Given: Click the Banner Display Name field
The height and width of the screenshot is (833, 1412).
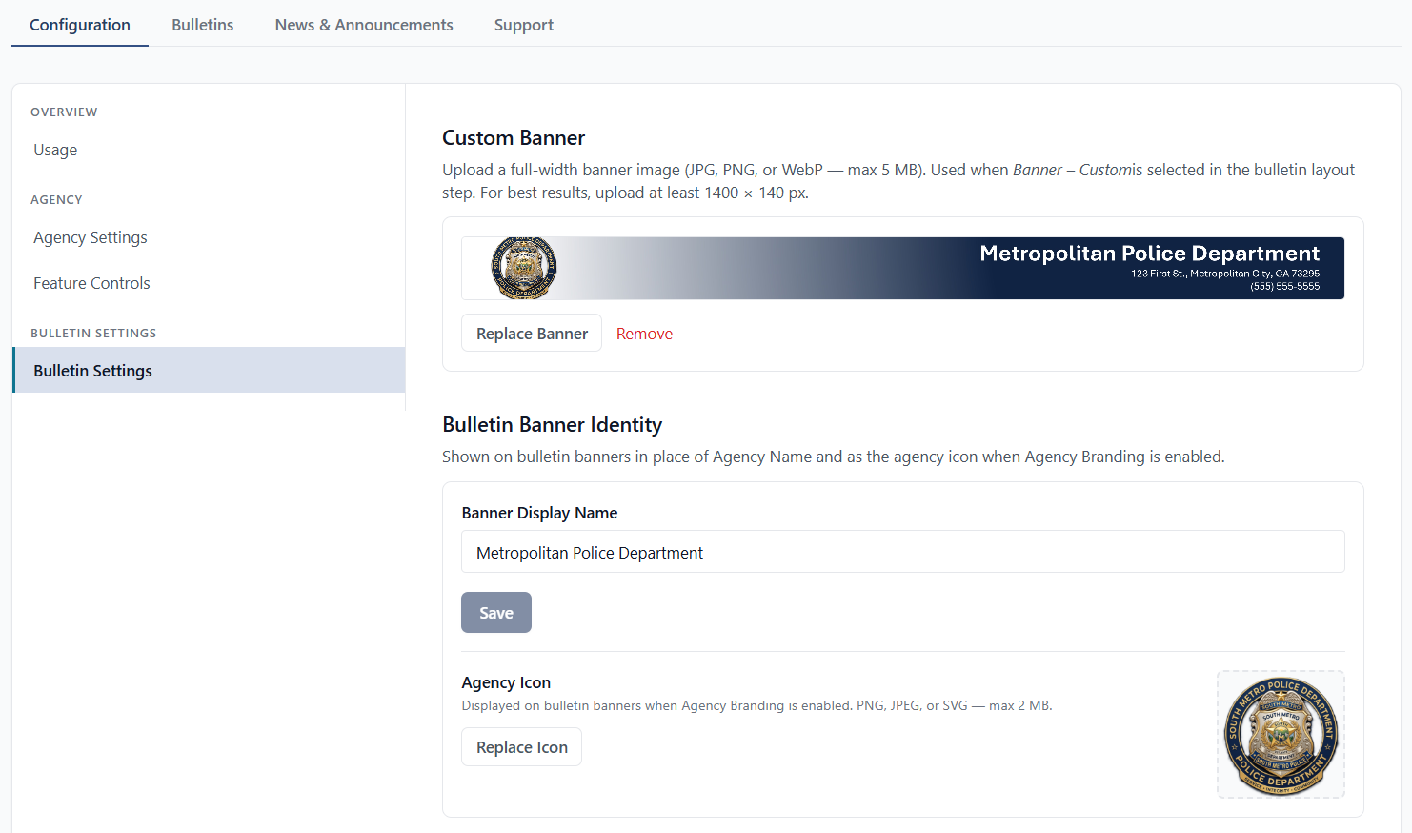Looking at the screenshot, I should (x=903, y=552).
